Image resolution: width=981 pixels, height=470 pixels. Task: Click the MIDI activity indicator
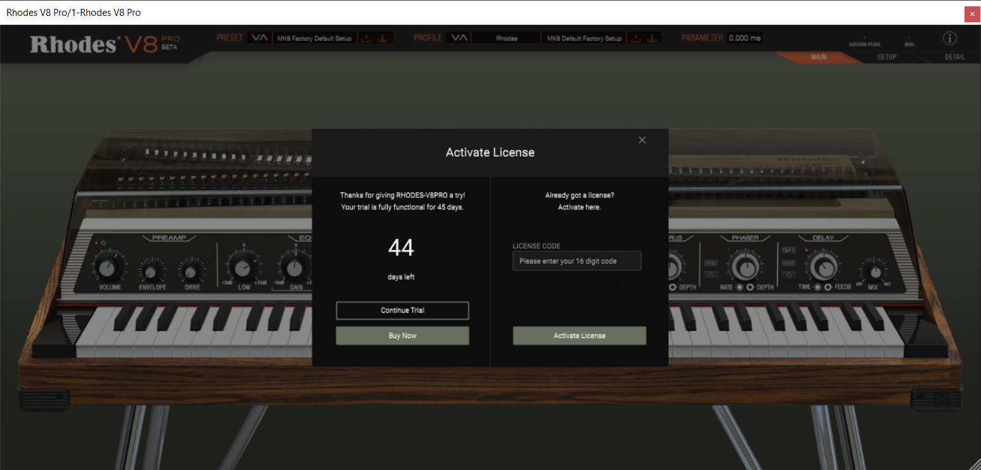909,42
